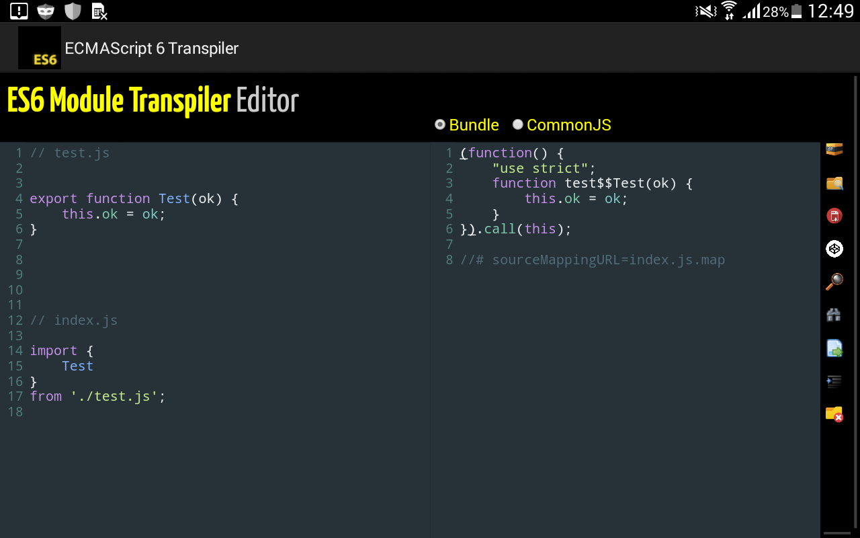Click 'this.ok = ok;' in output pane
Image resolution: width=860 pixels, height=538 pixels.
tap(576, 198)
